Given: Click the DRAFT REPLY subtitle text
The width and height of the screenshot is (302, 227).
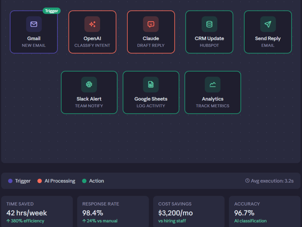Looking at the screenshot, I should tap(151, 45).
